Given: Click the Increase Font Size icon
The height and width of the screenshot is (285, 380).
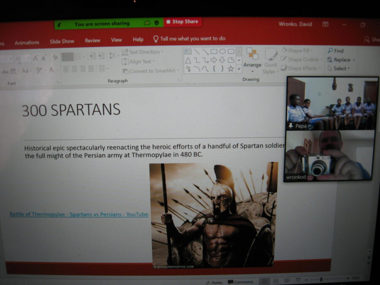Looking at the screenshot, I should point(36,58).
